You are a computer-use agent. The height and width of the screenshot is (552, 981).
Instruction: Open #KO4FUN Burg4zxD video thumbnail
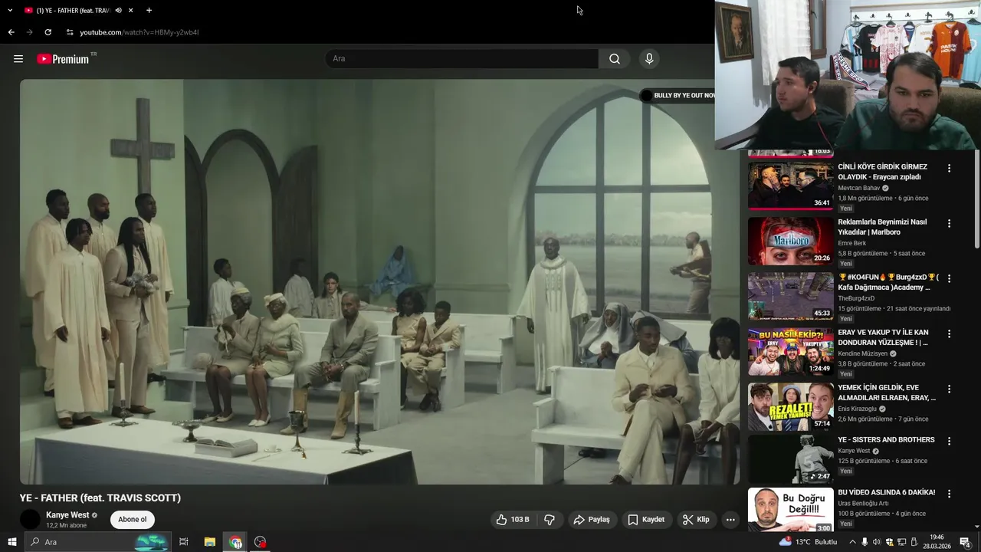(x=790, y=296)
